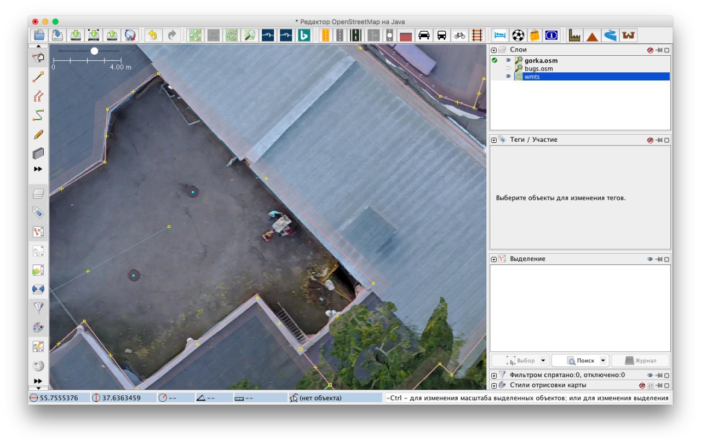Activate the draw-nodes line tool
Viewport: 701px width, 445px height.
click(x=38, y=77)
